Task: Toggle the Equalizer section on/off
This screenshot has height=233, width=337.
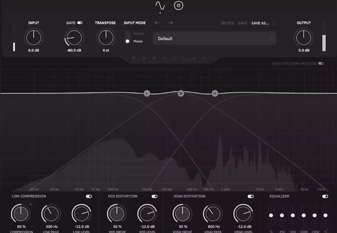Action: 325,196
